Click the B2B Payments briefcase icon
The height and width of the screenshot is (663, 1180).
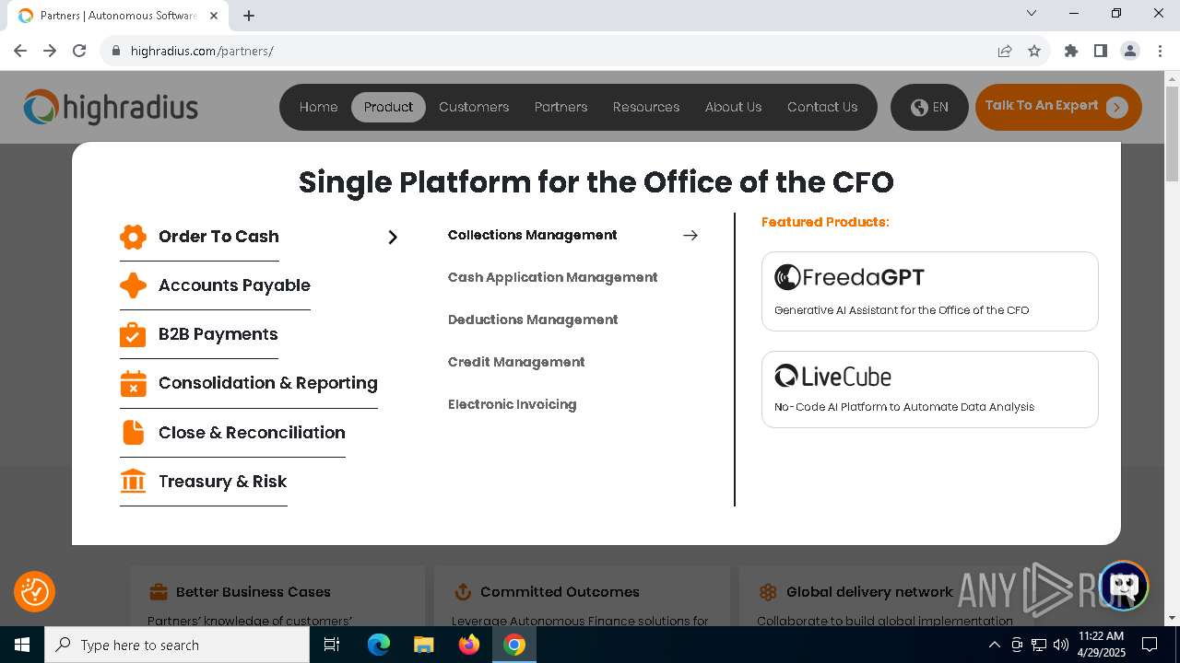[133, 334]
